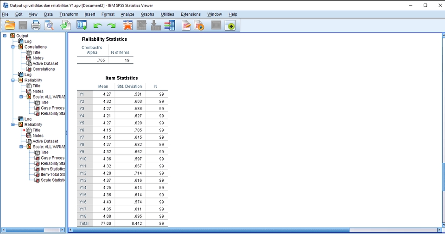
Task: Export the output using the green arrow icon
Action: pyautogui.click(x=65, y=25)
